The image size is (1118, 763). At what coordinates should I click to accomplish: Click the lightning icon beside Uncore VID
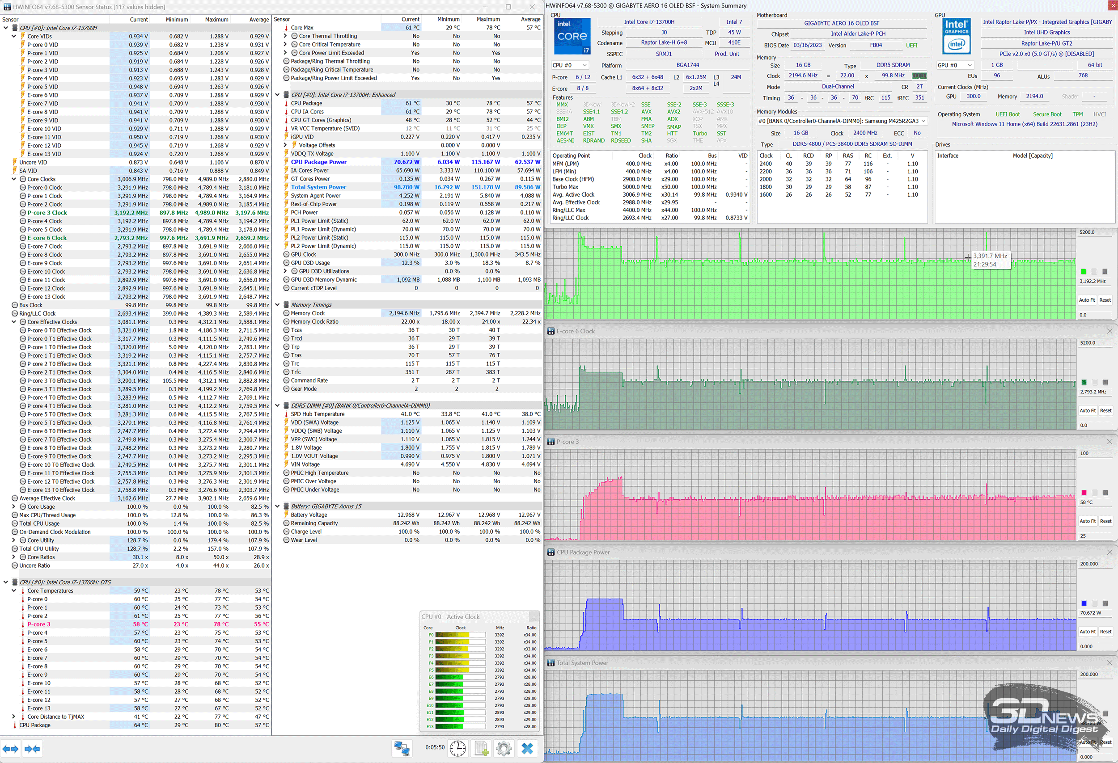(14, 163)
